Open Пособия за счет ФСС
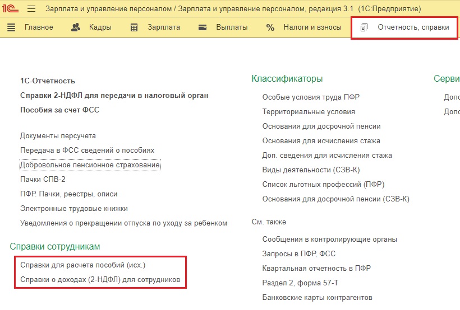Viewport: 460px width, 310px height. click(x=59, y=110)
